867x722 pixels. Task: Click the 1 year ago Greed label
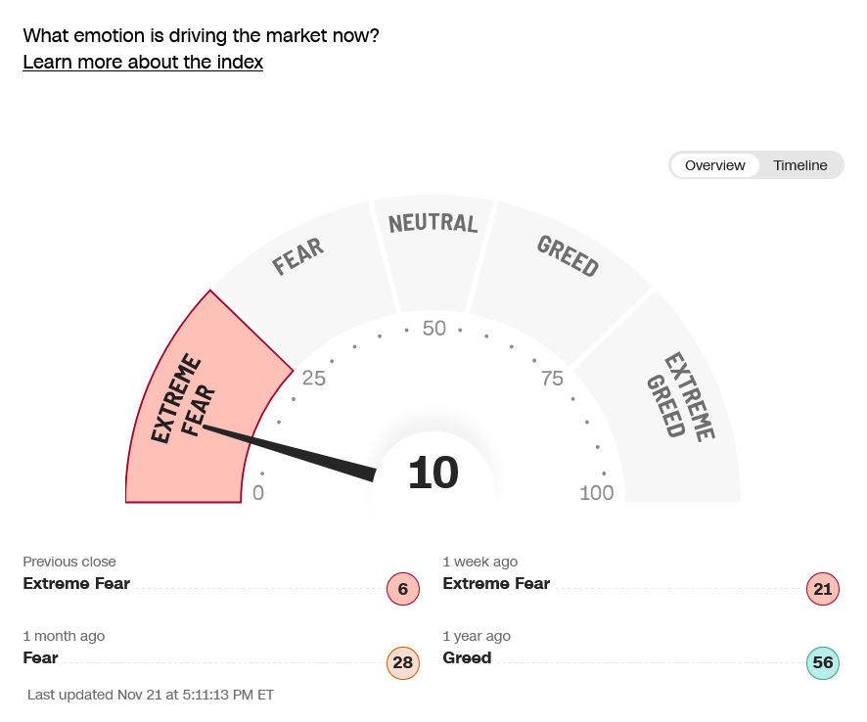(x=467, y=658)
